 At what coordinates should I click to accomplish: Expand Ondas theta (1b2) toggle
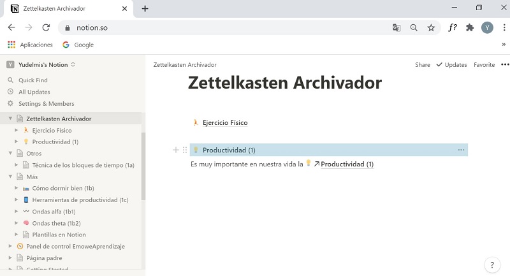(x=17, y=223)
